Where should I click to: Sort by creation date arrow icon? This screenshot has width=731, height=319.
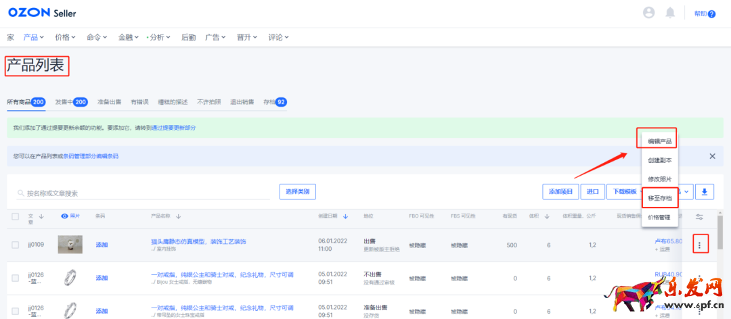(x=346, y=216)
